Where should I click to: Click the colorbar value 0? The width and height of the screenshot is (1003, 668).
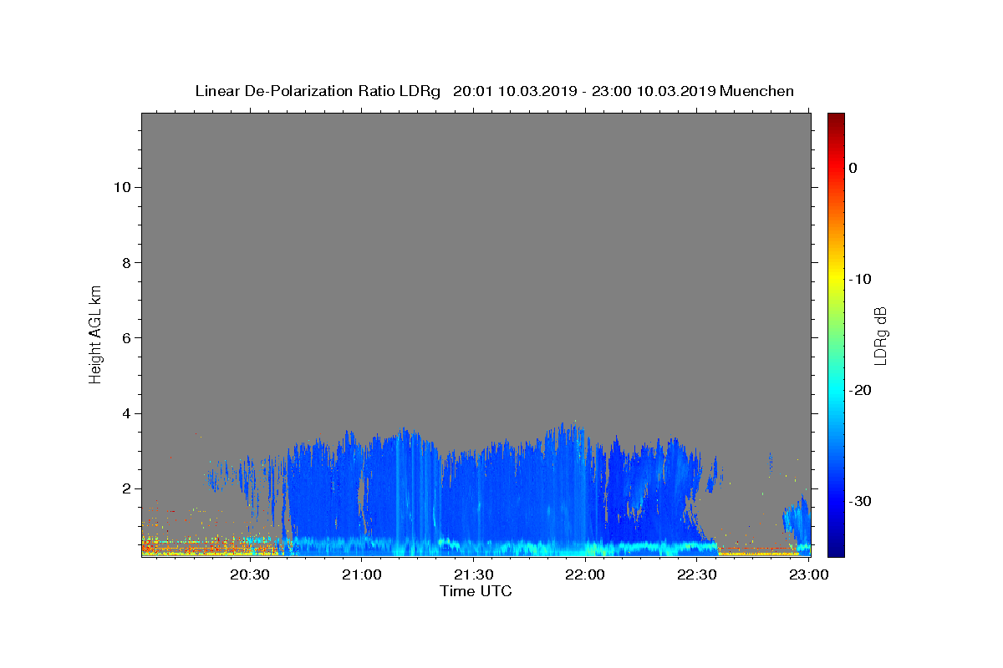(853, 168)
